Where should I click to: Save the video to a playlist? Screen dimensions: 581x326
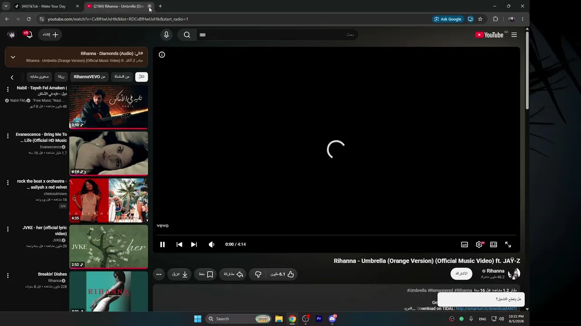[206, 274]
